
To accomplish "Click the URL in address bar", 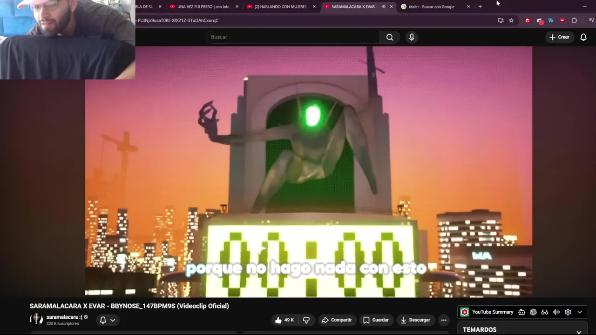I will [177, 20].
